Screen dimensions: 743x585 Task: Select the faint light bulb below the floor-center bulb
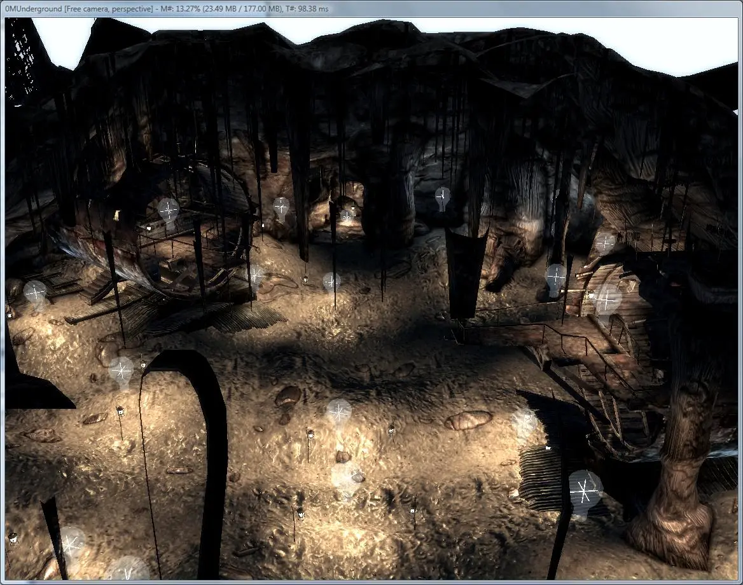coord(345,478)
